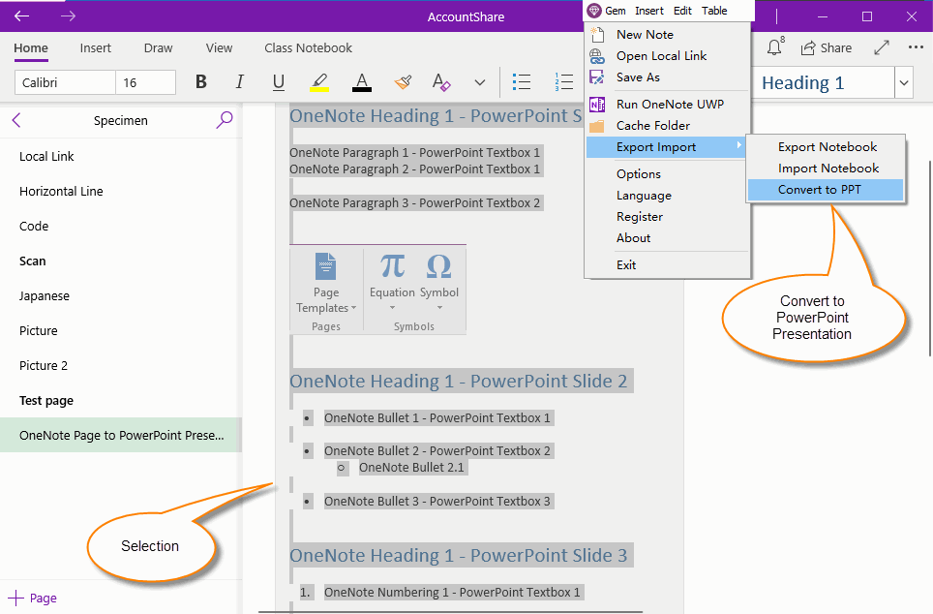Apply black font color
The image size is (933, 614).
click(362, 82)
